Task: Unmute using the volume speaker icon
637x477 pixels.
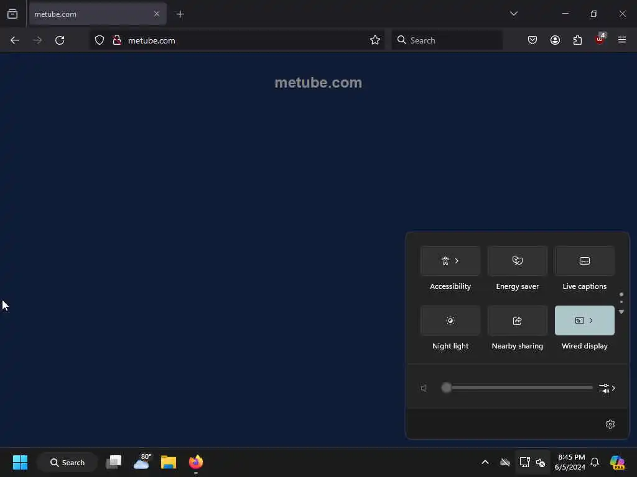Action: coord(424,388)
